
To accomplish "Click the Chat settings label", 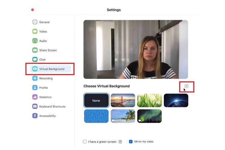I will (42, 60).
